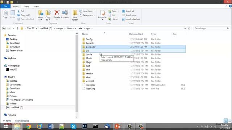Click the Windows Start button
This screenshot has width=232, height=130.
point(6,126)
